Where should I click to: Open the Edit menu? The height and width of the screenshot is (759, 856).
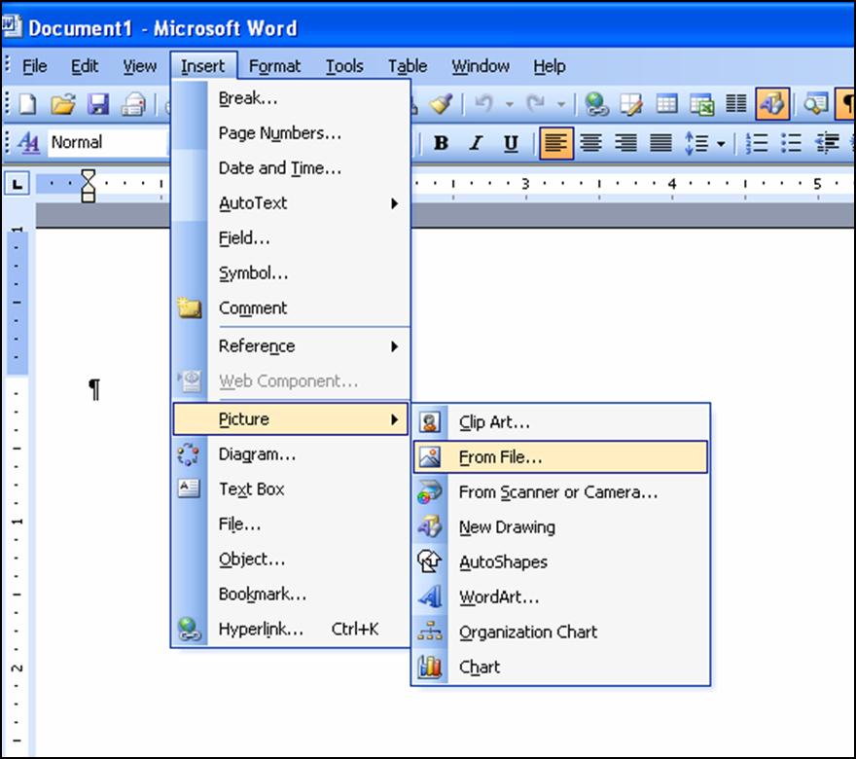(85, 66)
